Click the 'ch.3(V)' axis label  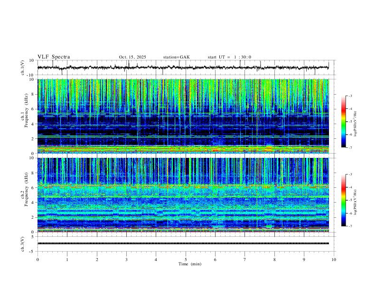(x=23, y=244)
